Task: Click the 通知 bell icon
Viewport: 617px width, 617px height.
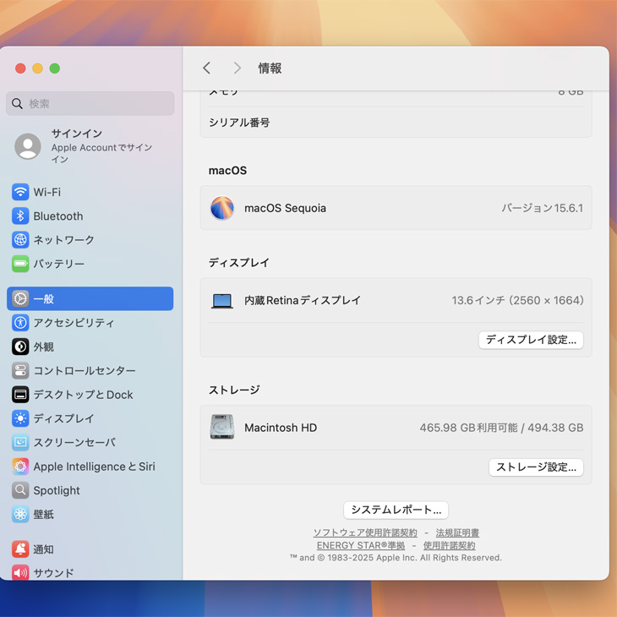Action: click(x=20, y=549)
